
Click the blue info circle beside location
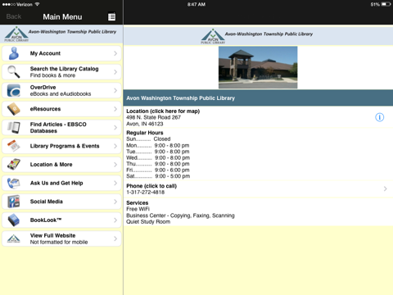pyautogui.click(x=379, y=117)
